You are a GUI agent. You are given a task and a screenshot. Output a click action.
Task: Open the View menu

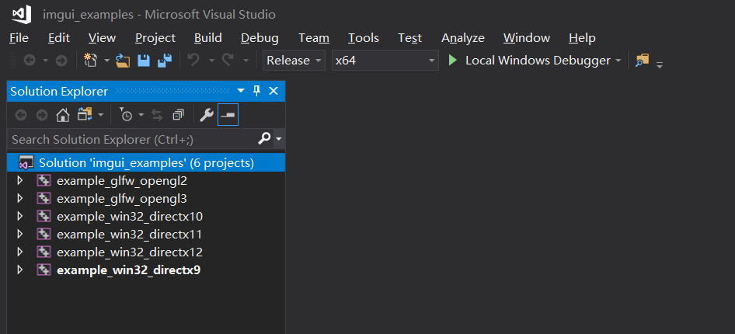[x=102, y=38]
